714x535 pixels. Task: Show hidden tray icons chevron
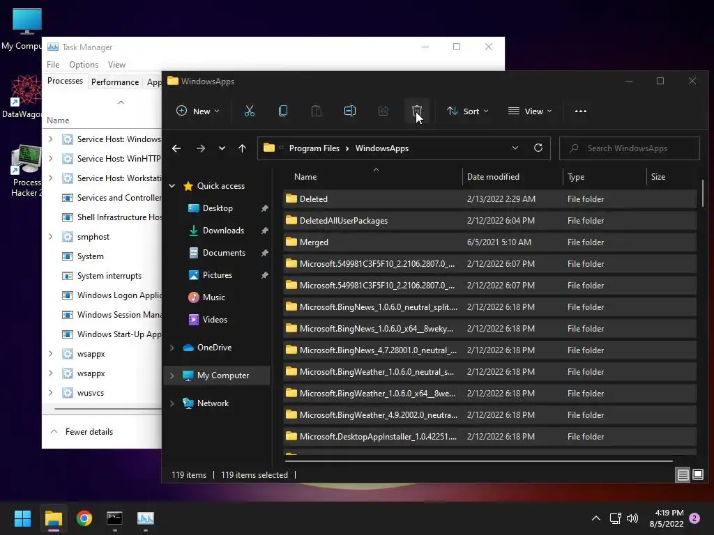click(595, 518)
